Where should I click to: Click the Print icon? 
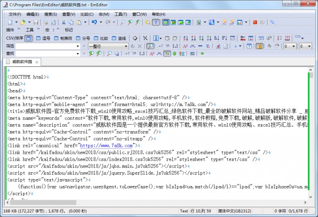click(46, 22)
